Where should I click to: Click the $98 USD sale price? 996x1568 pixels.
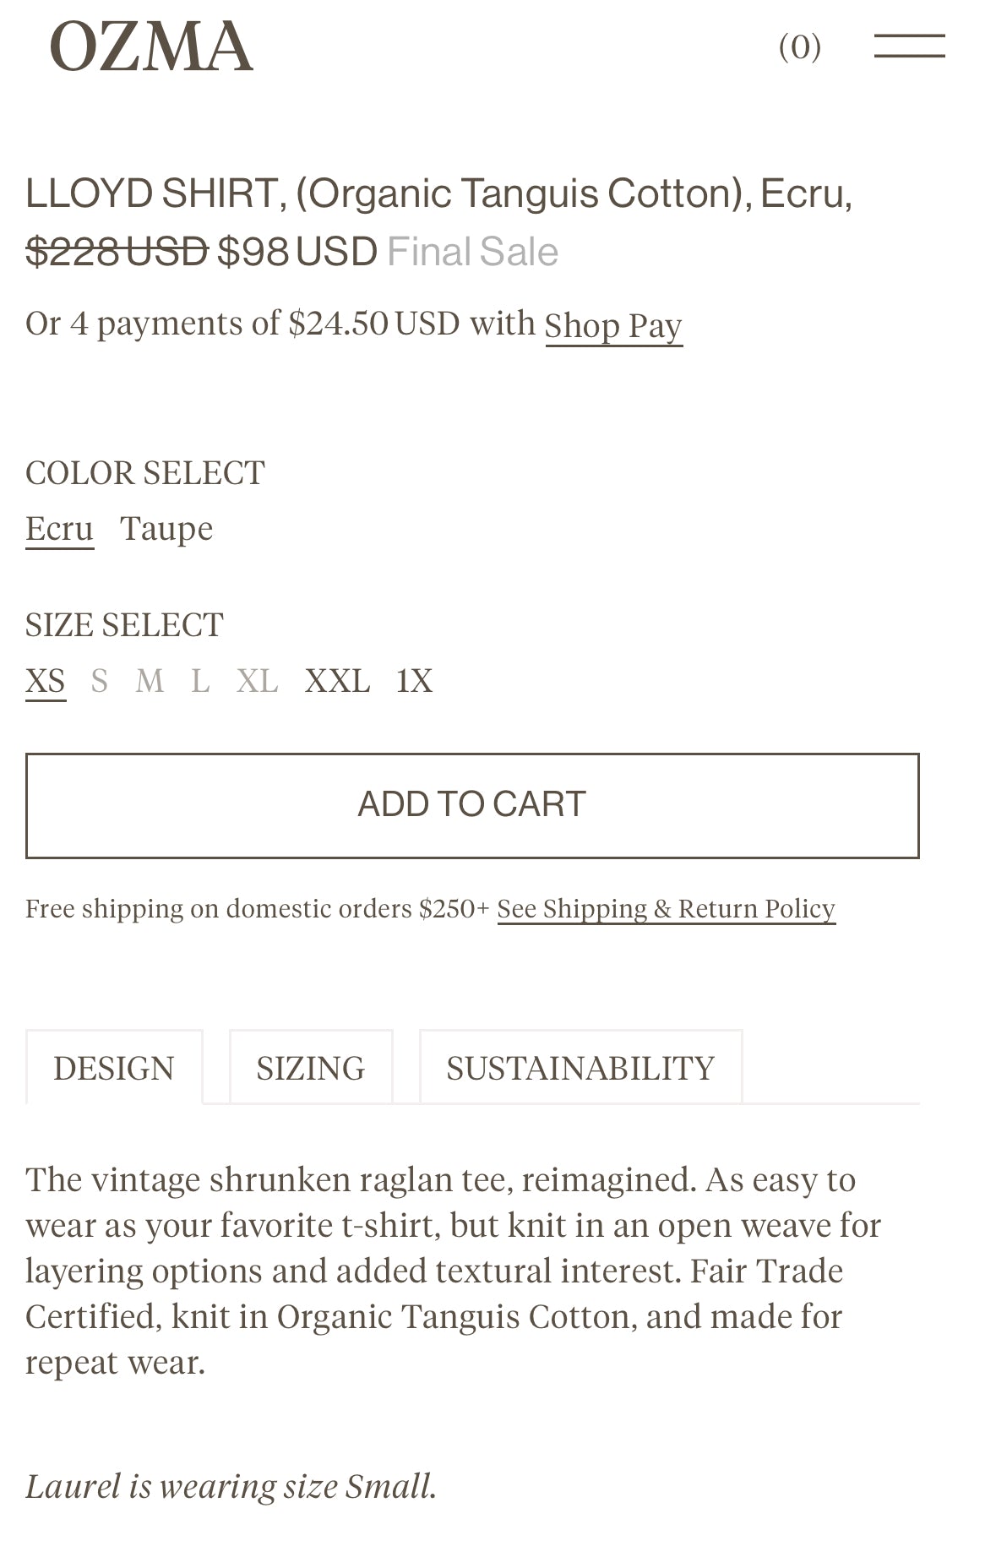click(x=297, y=252)
